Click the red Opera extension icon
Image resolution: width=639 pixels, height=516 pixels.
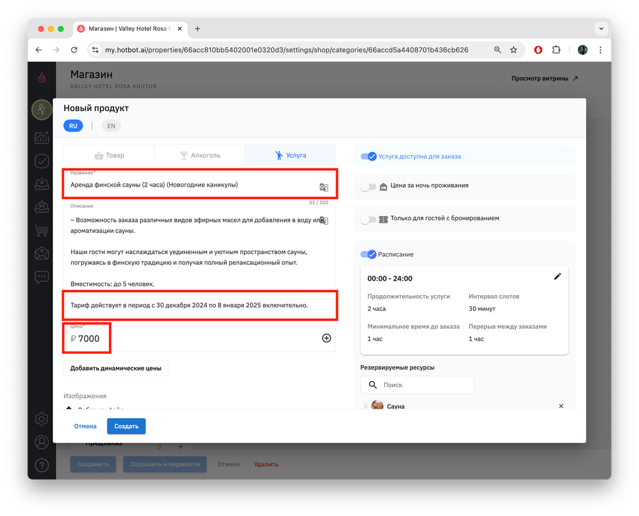click(538, 50)
